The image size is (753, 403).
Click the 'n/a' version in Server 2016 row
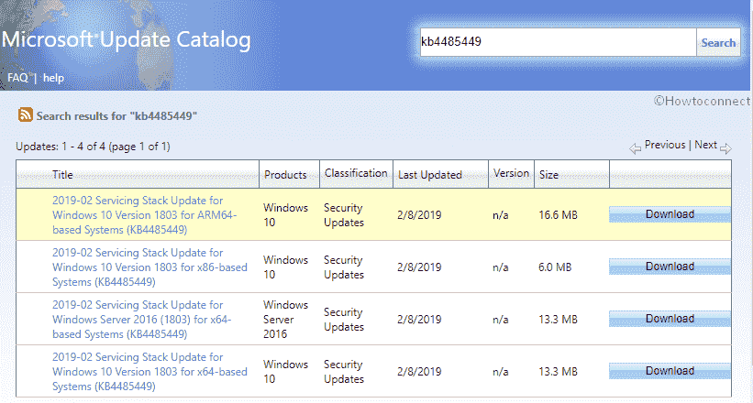coord(501,320)
